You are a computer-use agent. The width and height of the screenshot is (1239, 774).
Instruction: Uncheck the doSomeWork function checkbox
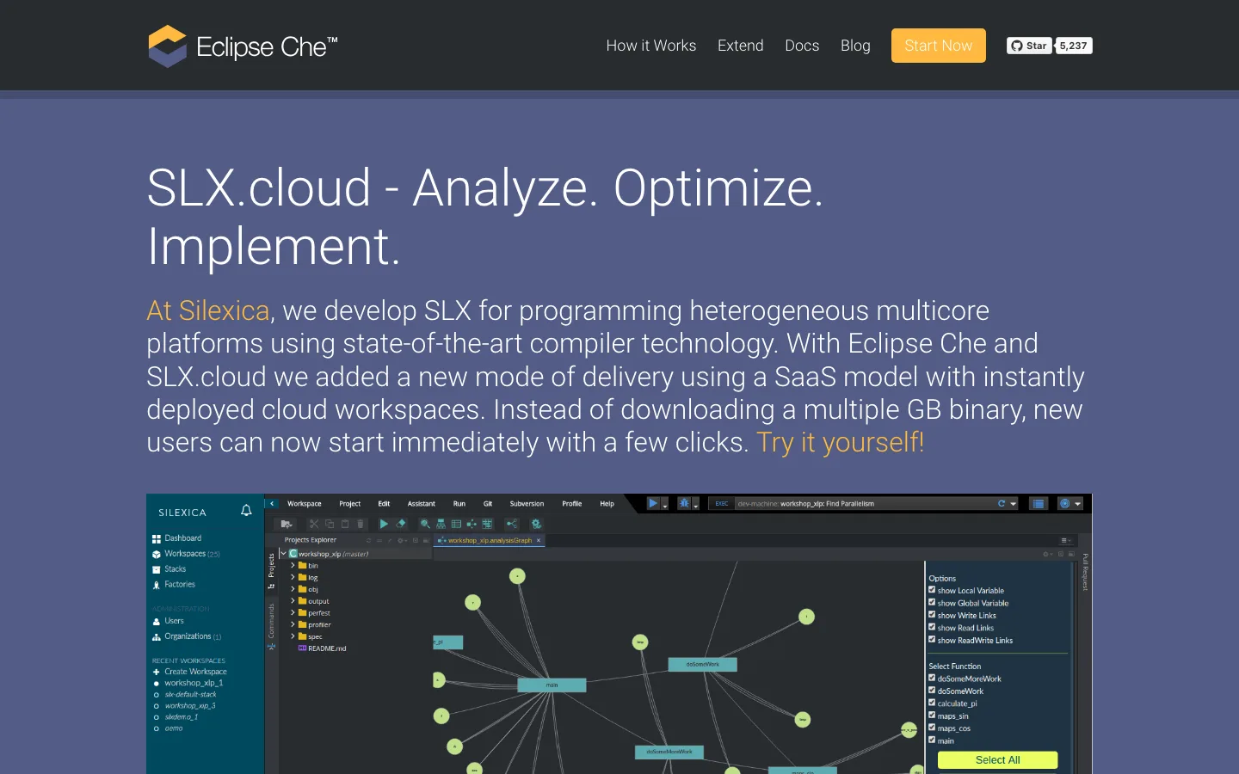pyautogui.click(x=932, y=690)
